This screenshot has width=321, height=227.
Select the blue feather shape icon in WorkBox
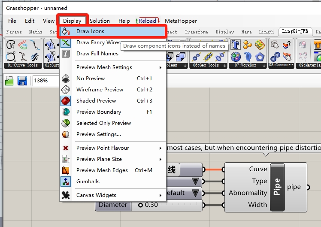pyautogui.click(x=248, y=57)
